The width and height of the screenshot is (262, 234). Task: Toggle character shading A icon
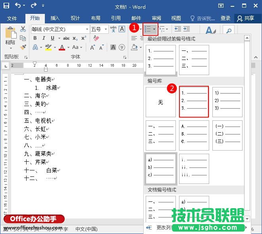pyautogui.click(x=113, y=47)
